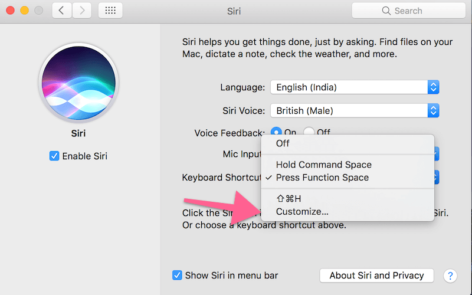Uncheck the Enable Siri checkbox
The width and height of the screenshot is (472, 295).
click(x=54, y=156)
